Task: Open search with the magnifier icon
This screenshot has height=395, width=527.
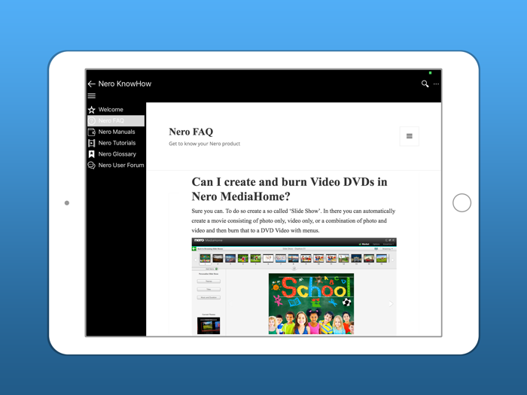Action: [x=425, y=84]
